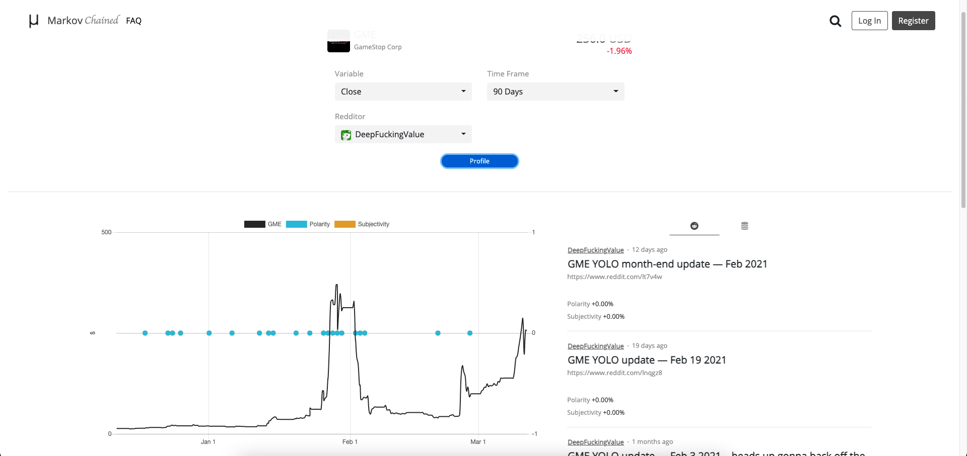
Task: Open DeepFuckingValue author link, 12 days ago post
Action: point(596,250)
